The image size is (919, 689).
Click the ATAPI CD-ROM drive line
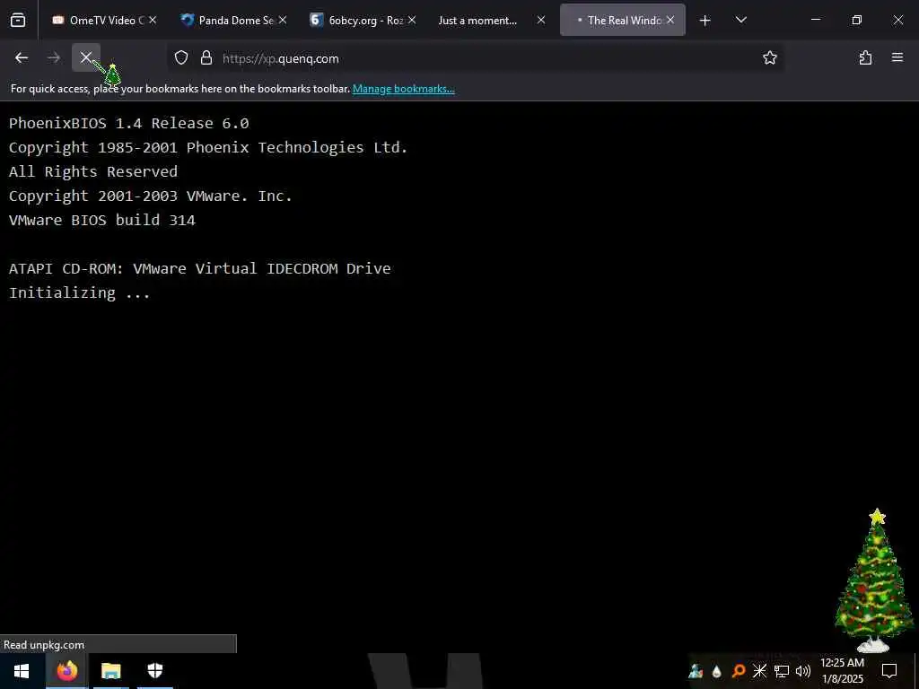click(x=200, y=268)
